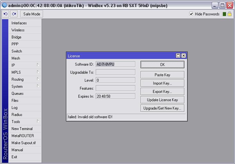Viewport: 235px width, 164px height.
Task: Open the Log menu
Action: coord(25,108)
